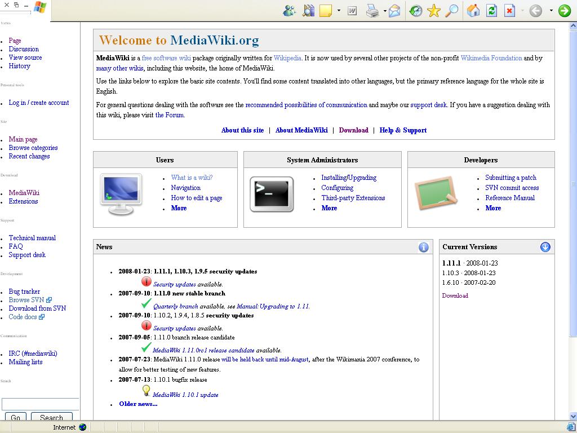Viewport: 577px width, 433px height.
Task: Select Main page in sidebar
Action: tap(23, 139)
